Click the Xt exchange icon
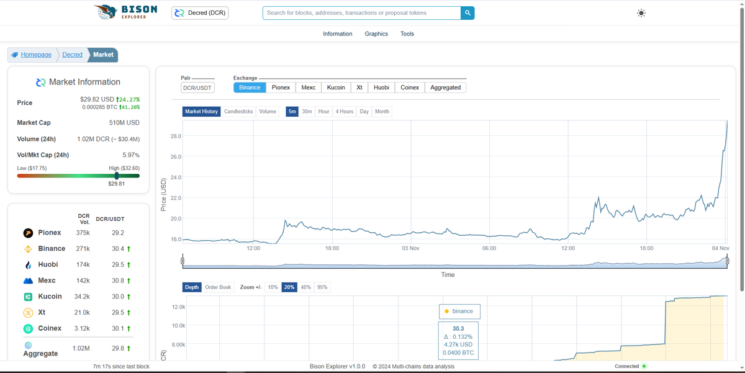The image size is (745, 373). 28,313
